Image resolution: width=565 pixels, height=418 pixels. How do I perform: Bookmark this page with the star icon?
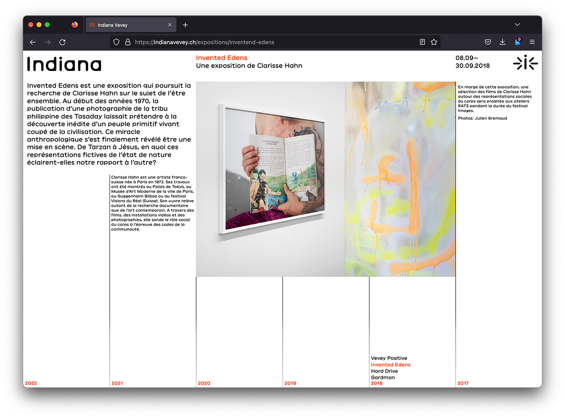[x=434, y=42]
